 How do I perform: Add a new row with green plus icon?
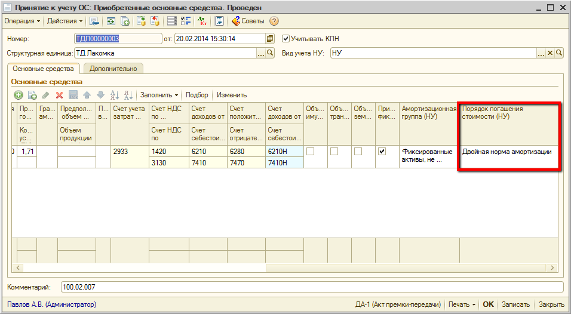pos(19,95)
